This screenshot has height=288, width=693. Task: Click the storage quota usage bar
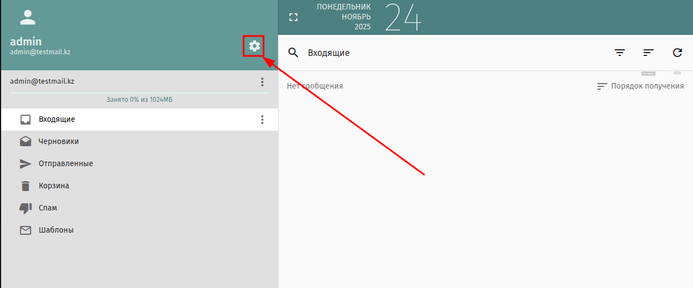point(139,93)
